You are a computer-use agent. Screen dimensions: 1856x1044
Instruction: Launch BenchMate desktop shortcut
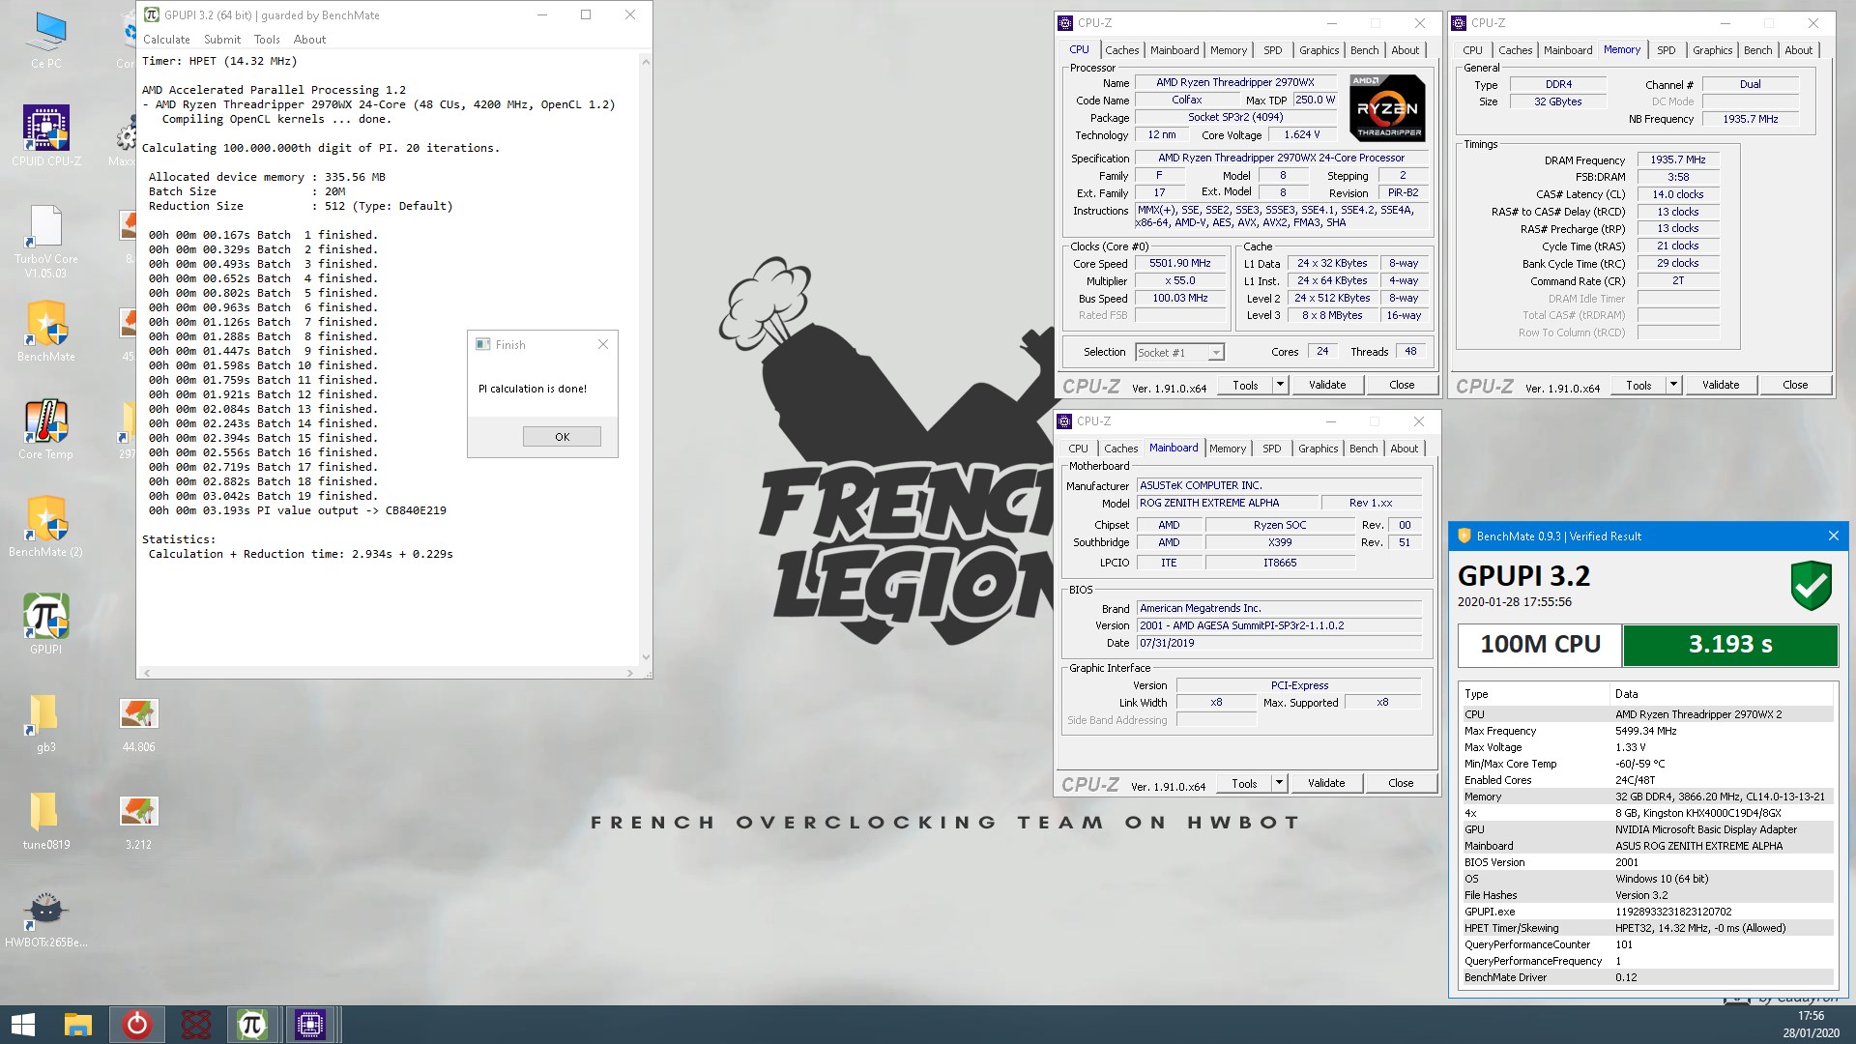coord(45,332)
